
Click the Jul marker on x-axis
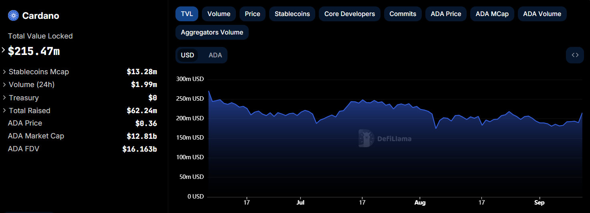pyautogui.click(x=300, y=203)
